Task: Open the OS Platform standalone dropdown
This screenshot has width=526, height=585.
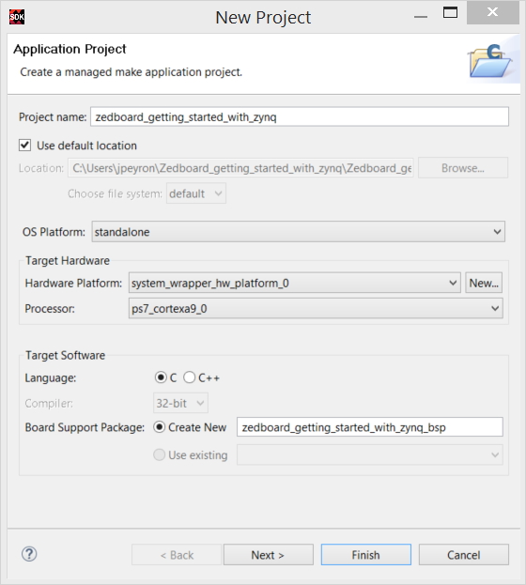Action: (x=299, y=232)
